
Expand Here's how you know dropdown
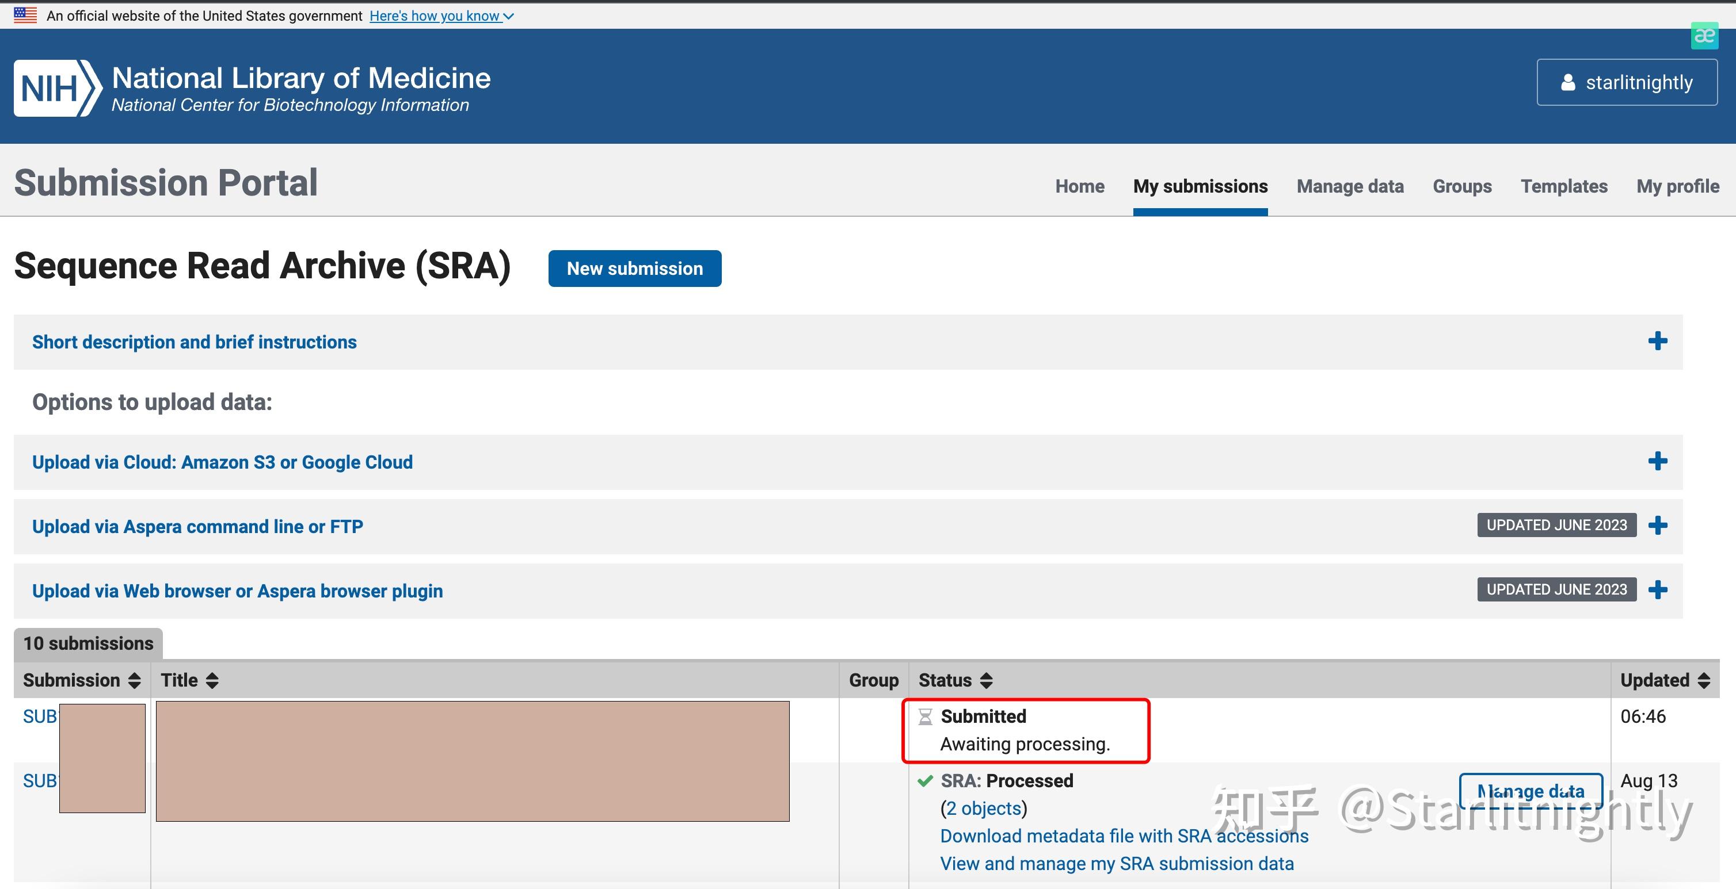tap(441, 16)
